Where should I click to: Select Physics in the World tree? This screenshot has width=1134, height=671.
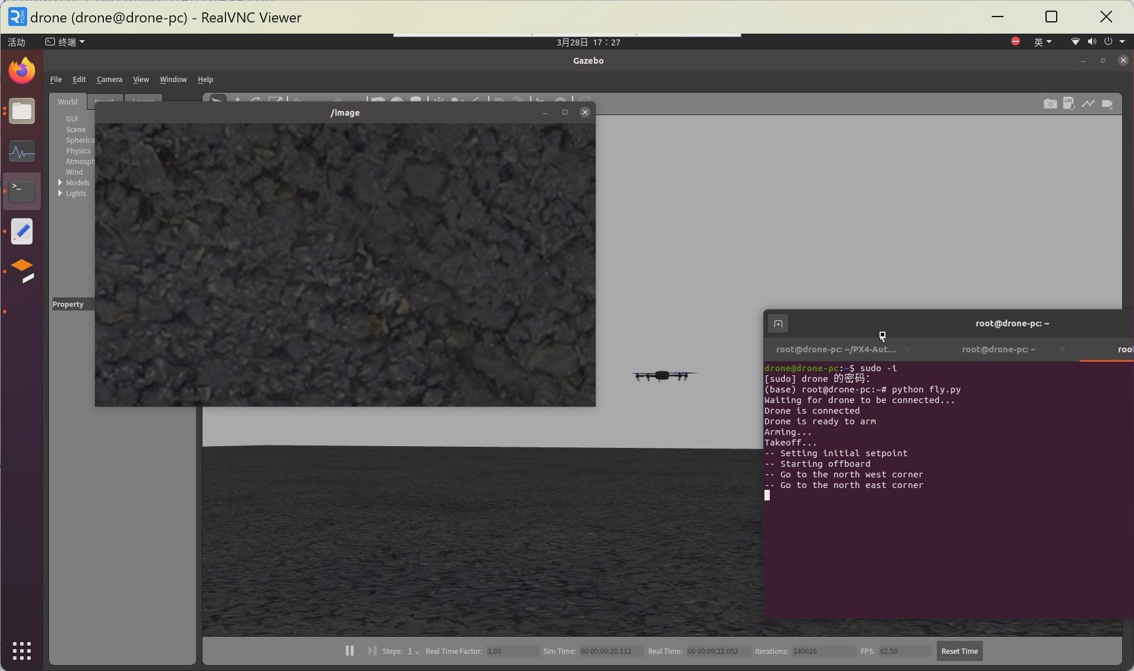(x=78, y=151)
